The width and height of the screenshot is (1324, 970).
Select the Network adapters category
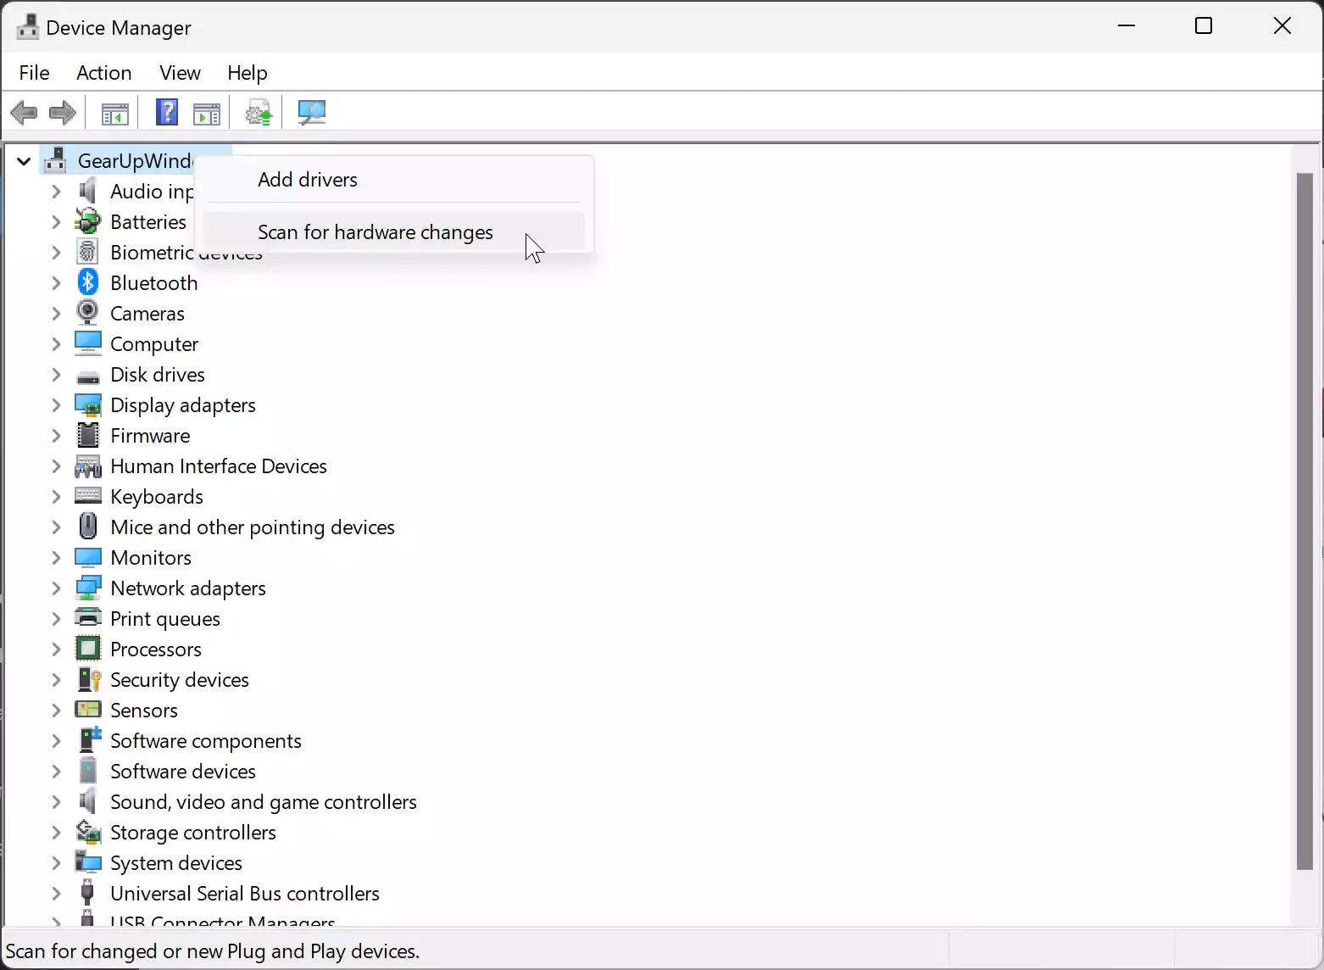187,588
